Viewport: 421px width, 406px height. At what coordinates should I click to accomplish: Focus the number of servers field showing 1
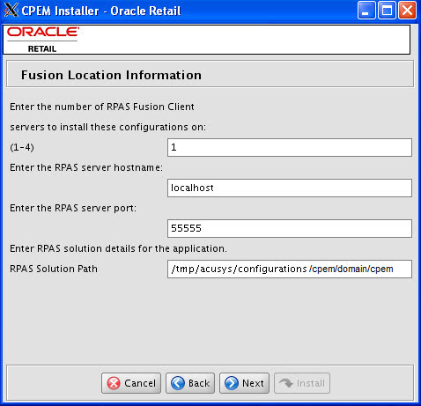pyautogui.click(x=290, y=147)
